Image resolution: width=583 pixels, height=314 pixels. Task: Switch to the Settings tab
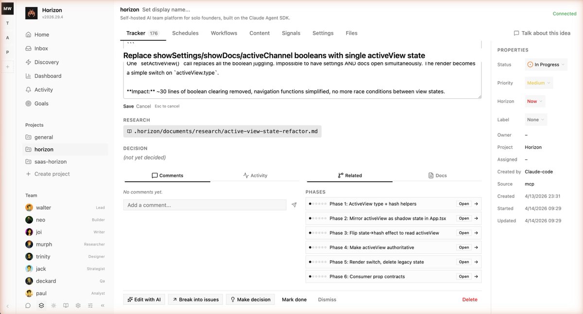click(x=323, y=33)
